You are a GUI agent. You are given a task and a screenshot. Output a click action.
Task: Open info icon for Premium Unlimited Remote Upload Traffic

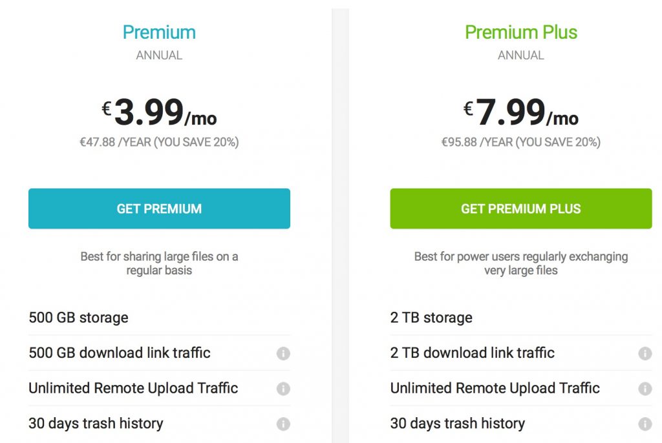click(283, 389)
